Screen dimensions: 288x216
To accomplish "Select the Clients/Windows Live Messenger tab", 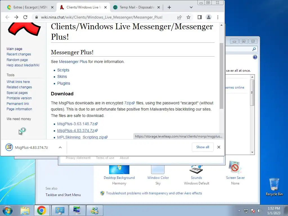I will [x=83, y=7].
